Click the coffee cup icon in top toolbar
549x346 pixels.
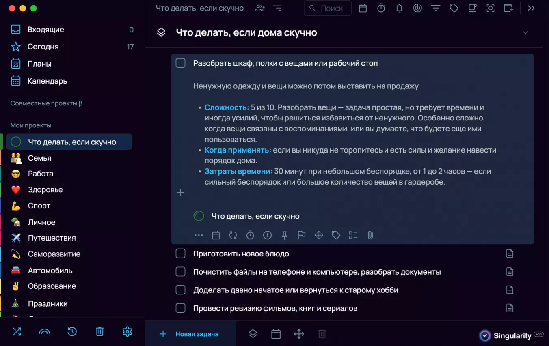coord(472,8)
